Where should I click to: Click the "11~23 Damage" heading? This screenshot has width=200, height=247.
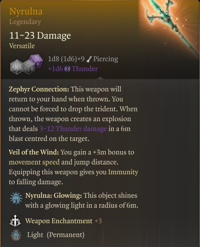click(x=40, y=35)
